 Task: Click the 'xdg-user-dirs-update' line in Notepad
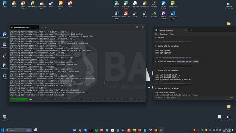point(165,93)
